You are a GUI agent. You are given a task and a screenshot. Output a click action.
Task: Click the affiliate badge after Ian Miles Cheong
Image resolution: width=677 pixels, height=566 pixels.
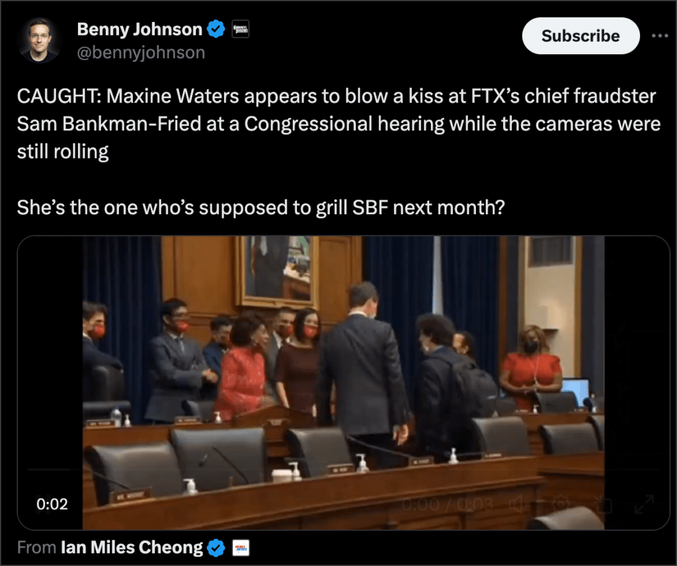pos(241,548)
